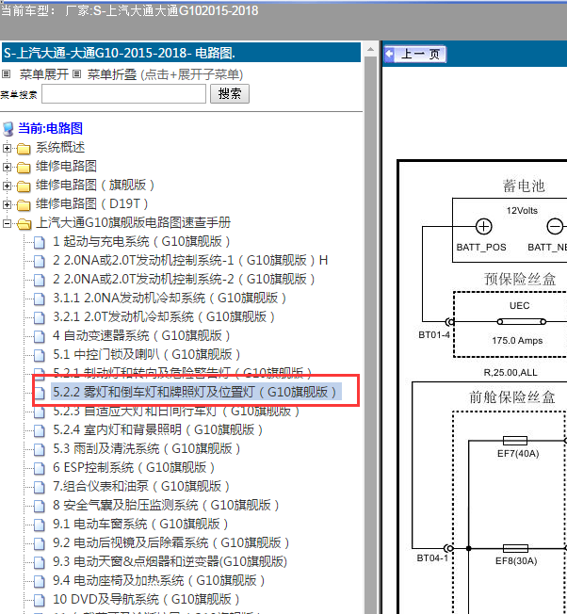Open 9.4 电动座椅及加热系统 page
This screenshot has width=567, height=614.
pos(158,580)
